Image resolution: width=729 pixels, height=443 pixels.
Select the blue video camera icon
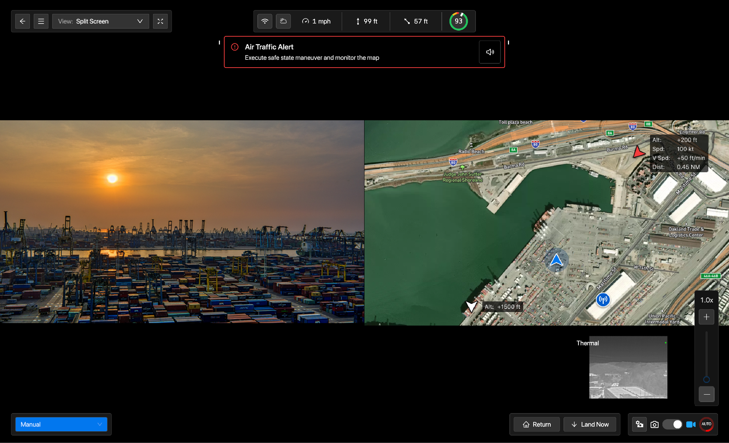pos(691,424)
